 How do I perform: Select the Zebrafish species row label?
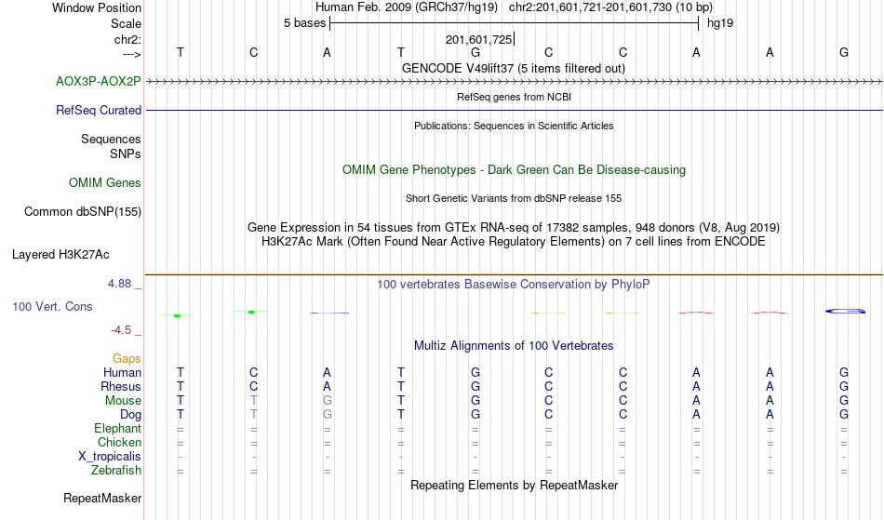click(x=116, y=470)
